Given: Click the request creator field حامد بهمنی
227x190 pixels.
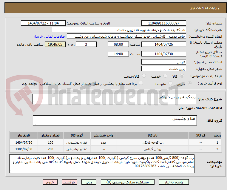Looking at the screenshot, I should pos(126,36).
